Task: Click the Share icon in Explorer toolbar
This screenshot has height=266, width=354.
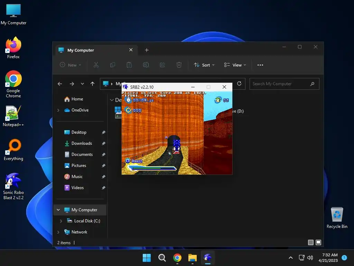Action: pyautogui.click(x=162, y=65)
